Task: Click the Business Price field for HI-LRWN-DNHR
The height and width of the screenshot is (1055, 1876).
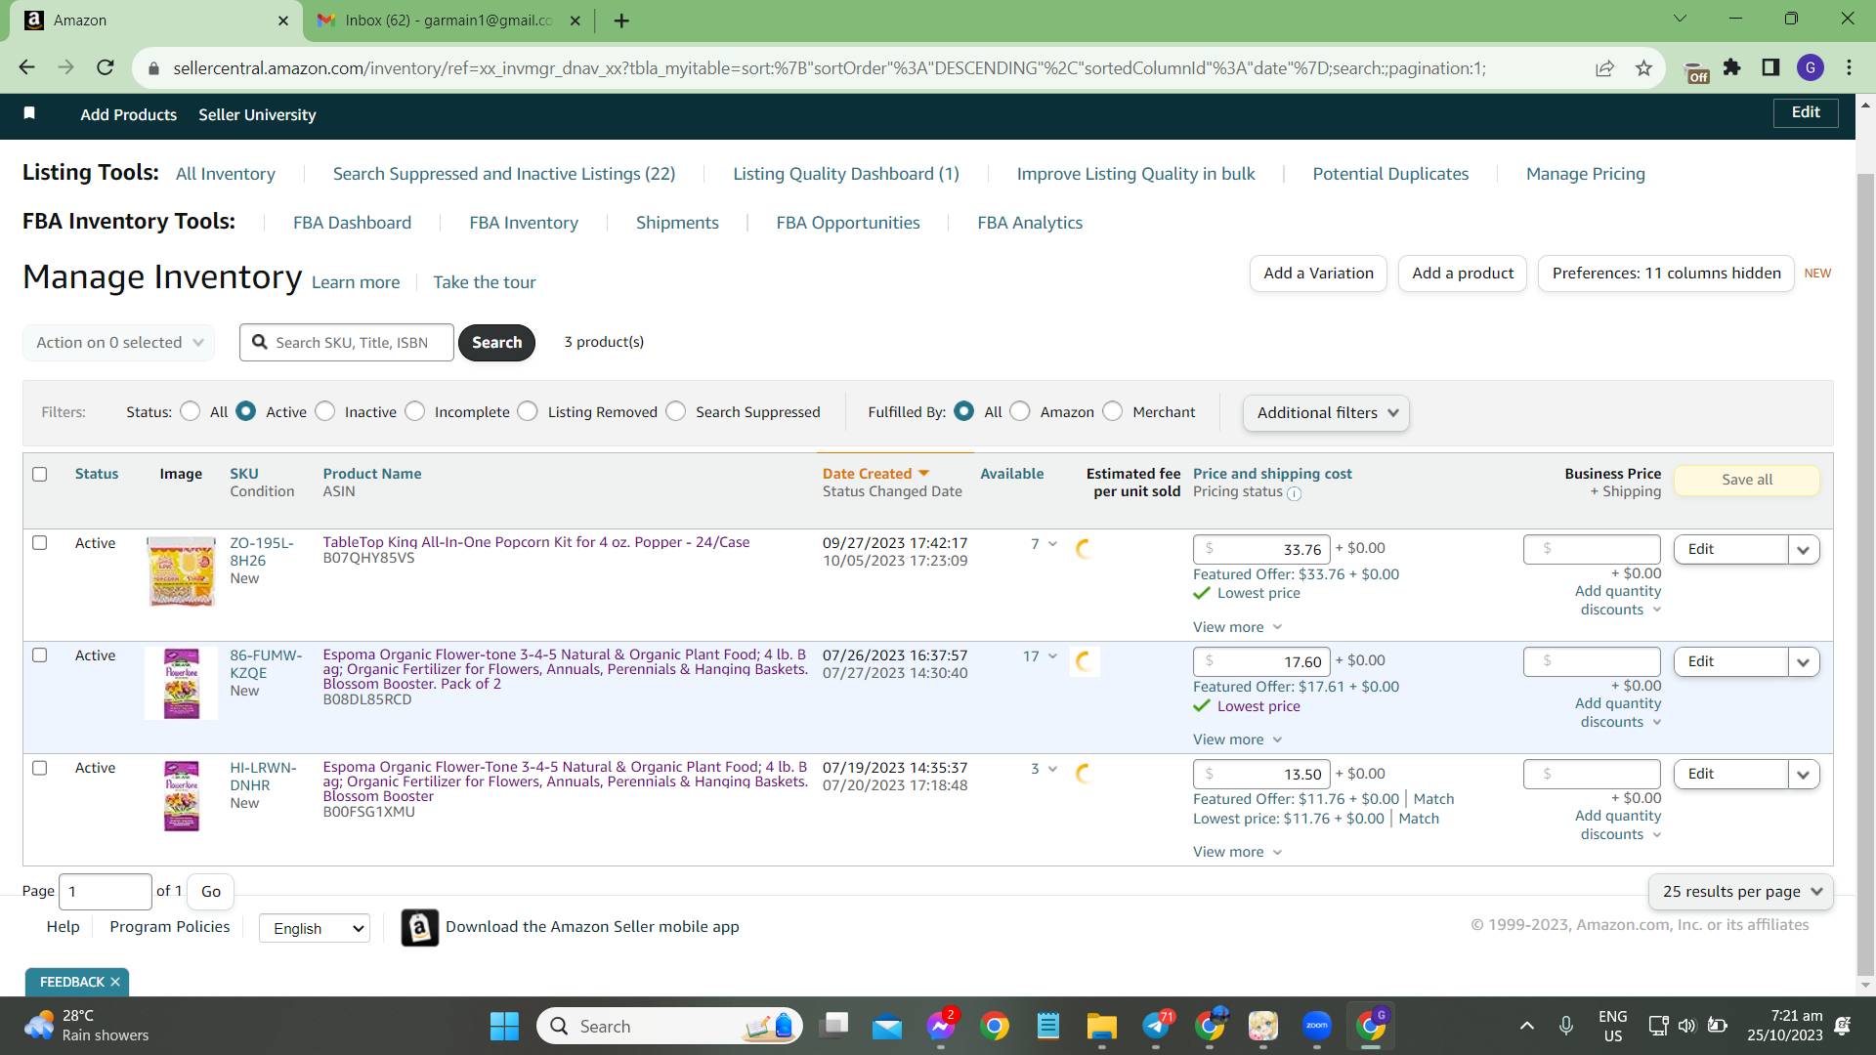Action: click(1592, 774)
